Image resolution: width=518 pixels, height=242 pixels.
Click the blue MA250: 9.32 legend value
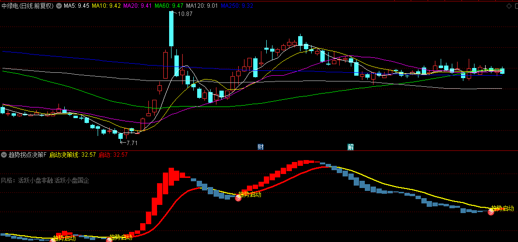pos(237,6)
